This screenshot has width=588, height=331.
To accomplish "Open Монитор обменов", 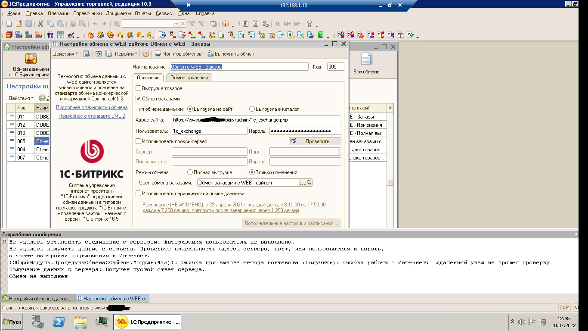I will coord(178,54).
